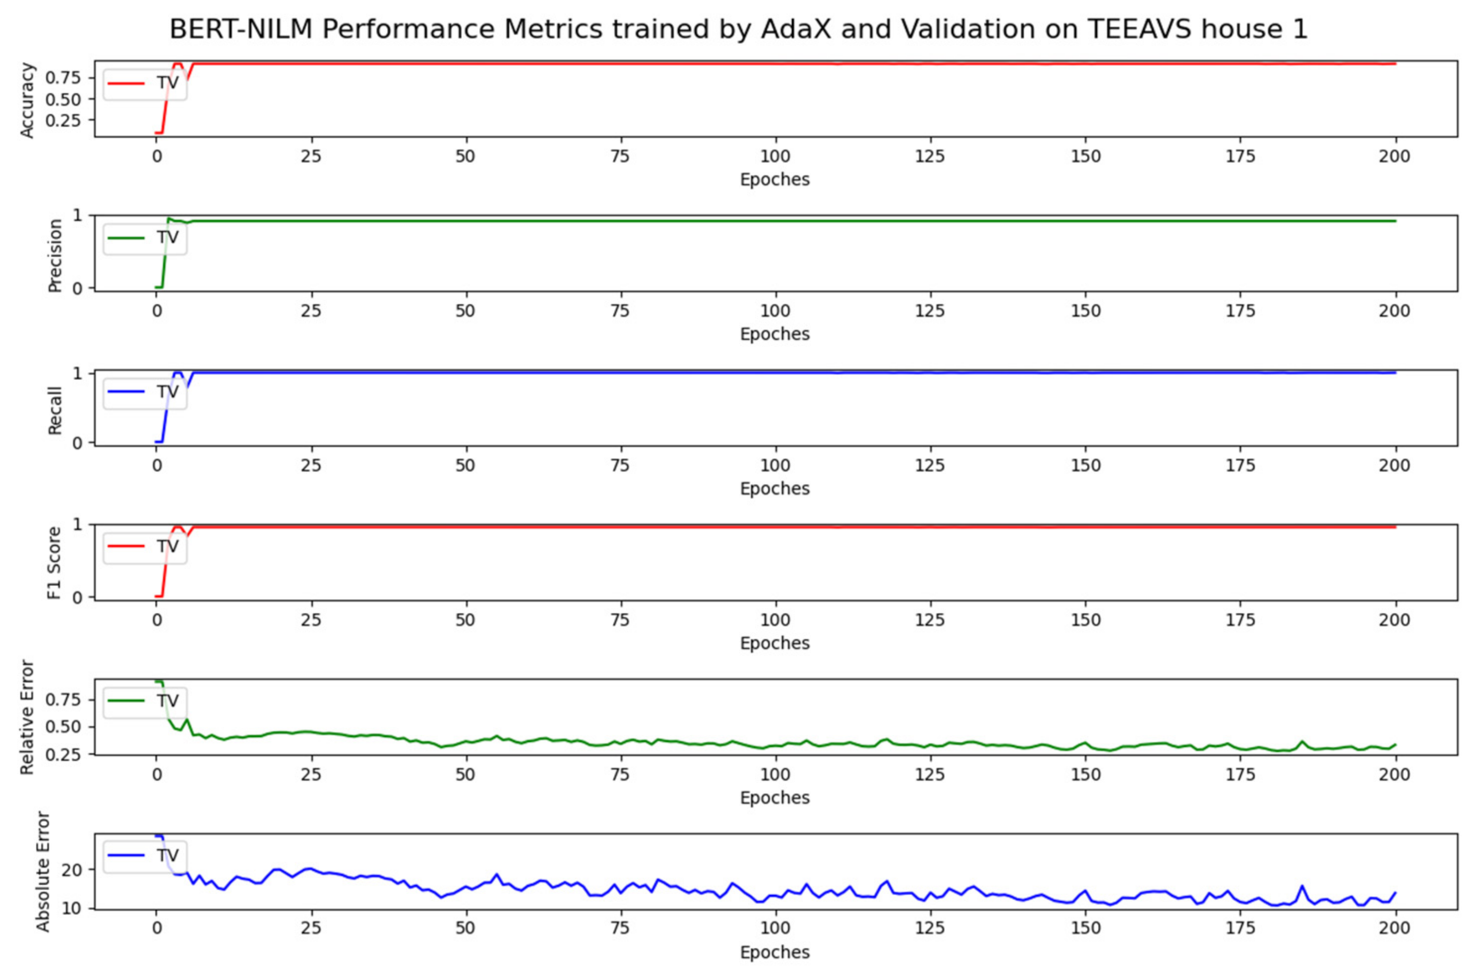This screenshot has height=975, width=1481.
Task: Click the 20 tick on the Absolute Error axis
Action: coord(72,870)
